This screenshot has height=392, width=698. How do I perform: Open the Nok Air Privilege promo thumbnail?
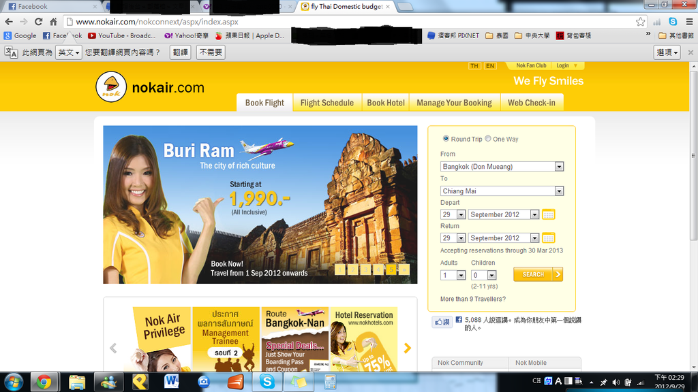point(162,339)
